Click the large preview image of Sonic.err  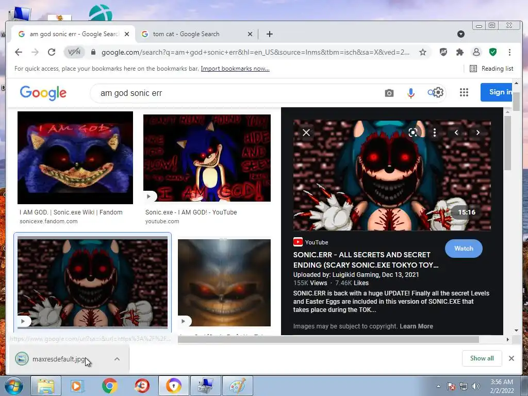(392, 175)
